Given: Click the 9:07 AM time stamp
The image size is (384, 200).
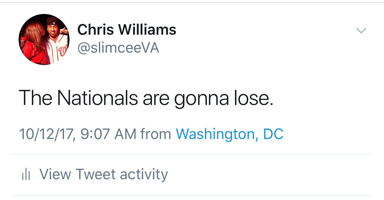Looking at the screenshot, I should click(108, 134).
